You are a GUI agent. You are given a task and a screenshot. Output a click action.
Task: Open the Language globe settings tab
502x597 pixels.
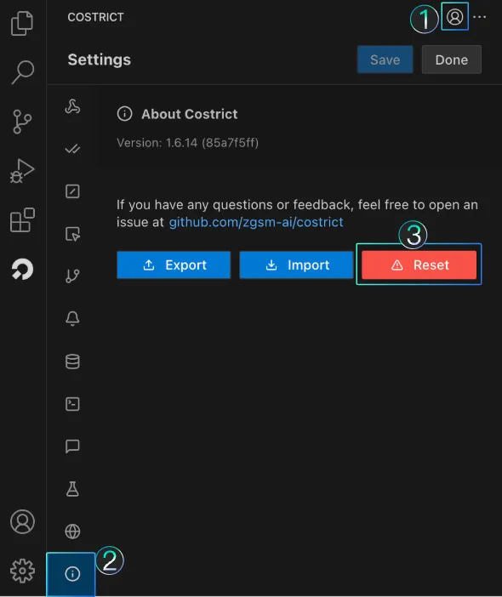pos(72,532)
